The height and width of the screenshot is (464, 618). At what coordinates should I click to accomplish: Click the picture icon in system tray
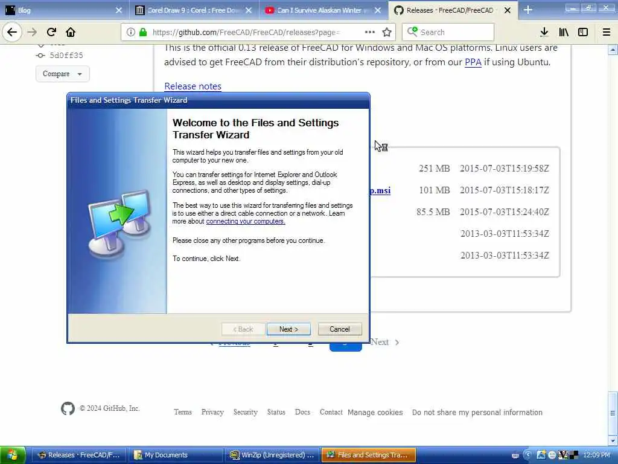pos(541,455)
